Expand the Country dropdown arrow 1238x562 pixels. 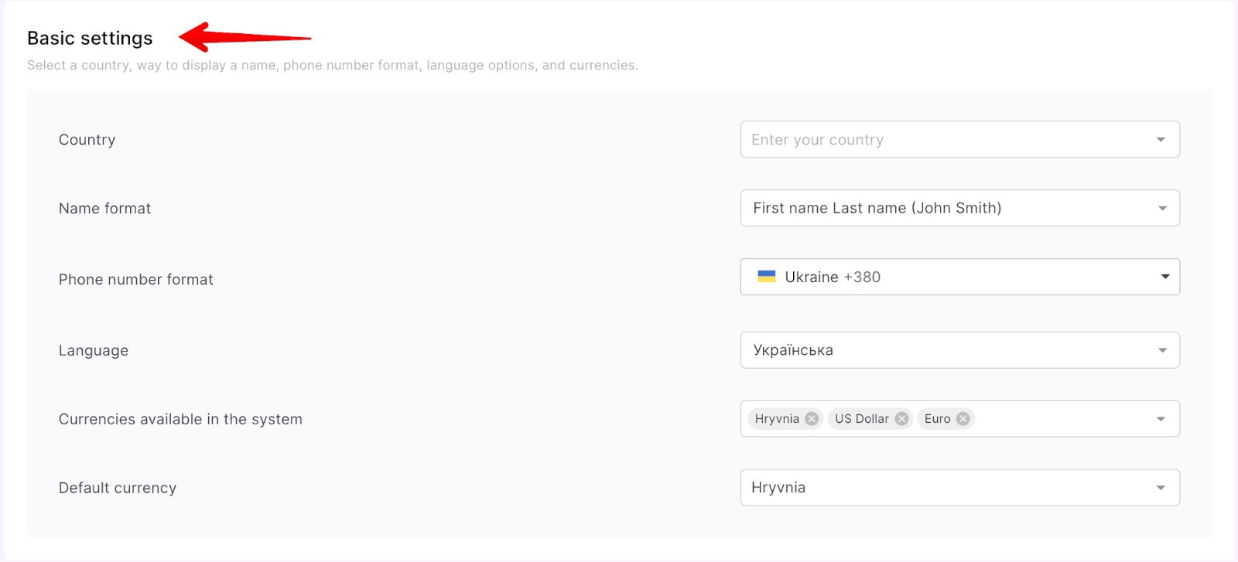click(1161, 140)
